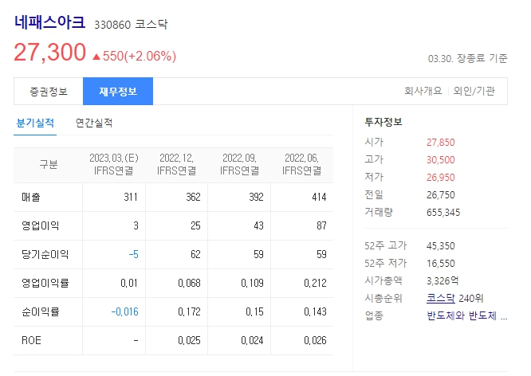This screenshot has height=376, width=531.
Task: Click the ROE value 0.026
Action: tap(315, 340)
